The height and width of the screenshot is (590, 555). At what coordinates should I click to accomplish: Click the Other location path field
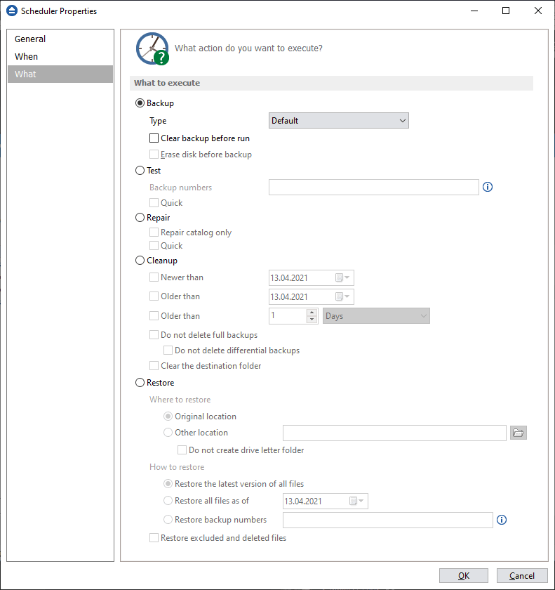click(394, 433)
